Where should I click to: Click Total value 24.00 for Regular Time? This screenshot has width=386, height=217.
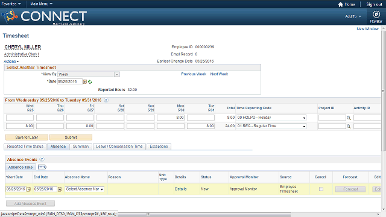coord(230,126)
